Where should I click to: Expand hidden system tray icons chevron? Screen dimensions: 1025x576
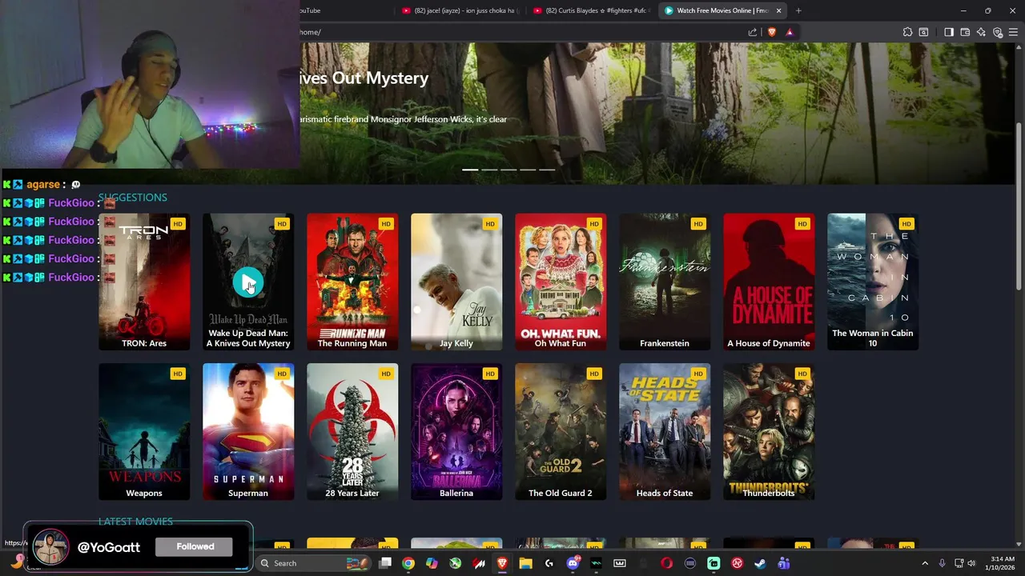pos(925,563)
